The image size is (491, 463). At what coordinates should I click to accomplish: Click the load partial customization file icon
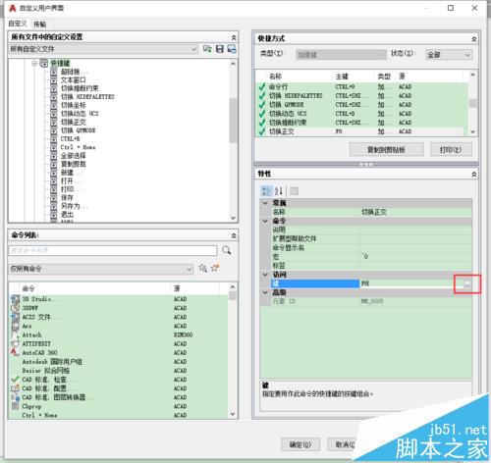[207, 49]
